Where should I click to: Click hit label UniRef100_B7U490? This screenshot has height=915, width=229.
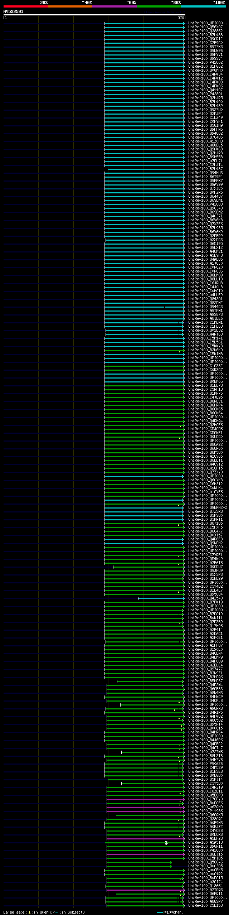point(205,102)
